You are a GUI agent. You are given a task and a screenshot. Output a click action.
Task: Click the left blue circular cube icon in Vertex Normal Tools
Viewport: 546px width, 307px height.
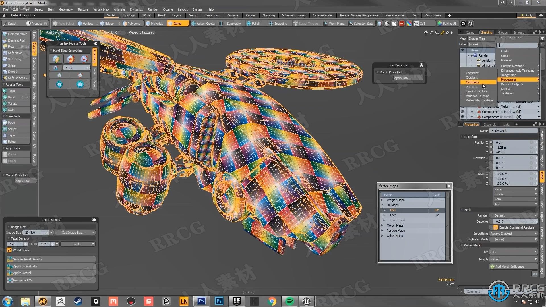[x=59, y=84]
